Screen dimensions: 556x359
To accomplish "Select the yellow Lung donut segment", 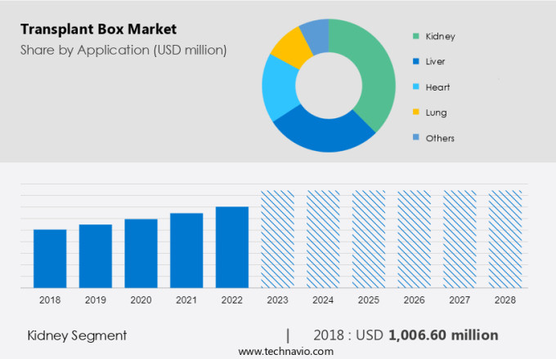I will point(289,47).
